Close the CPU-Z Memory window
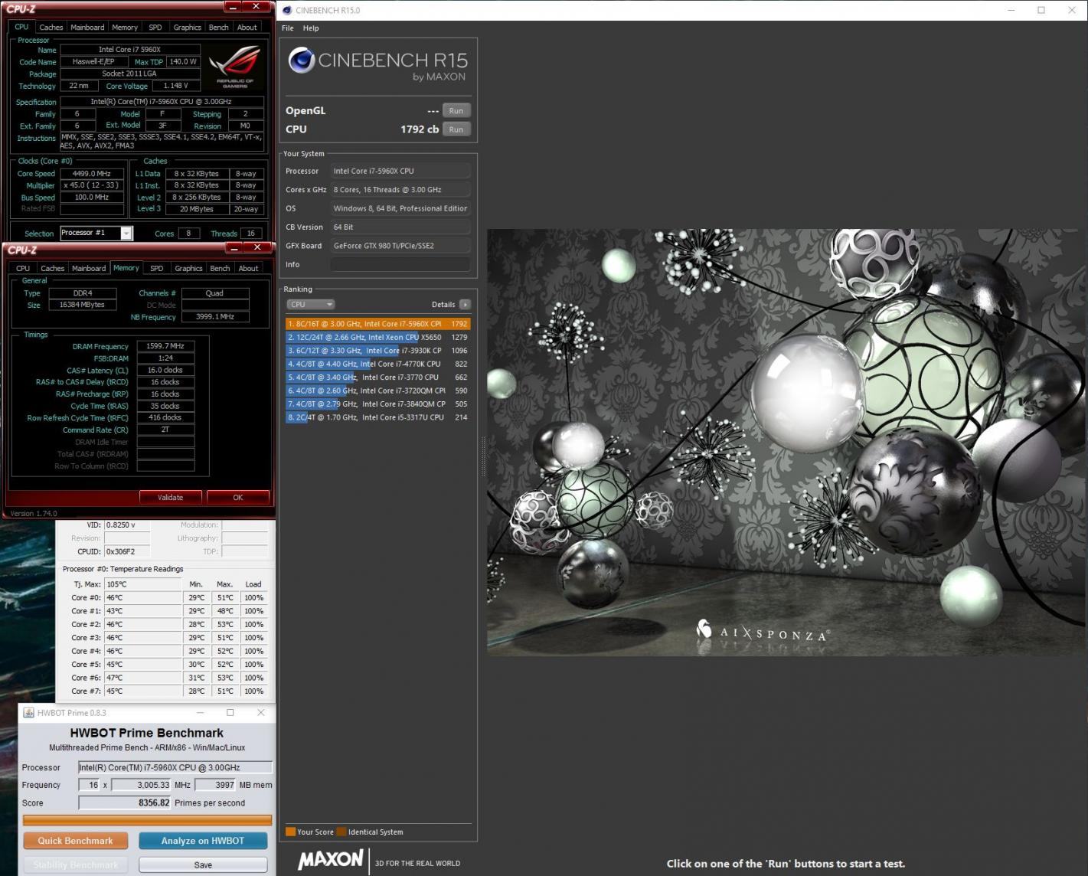 tap(258, 247)
